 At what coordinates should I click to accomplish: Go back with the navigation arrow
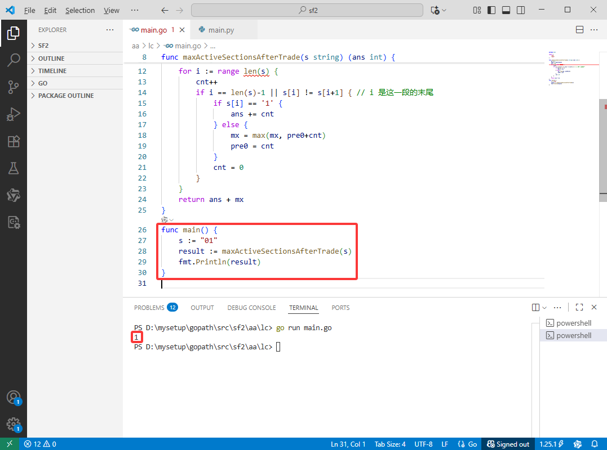coord(165,11)
